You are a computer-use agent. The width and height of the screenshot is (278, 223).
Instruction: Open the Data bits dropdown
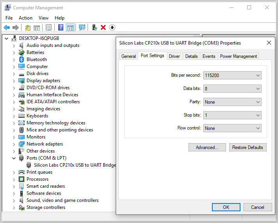(232, 89)
